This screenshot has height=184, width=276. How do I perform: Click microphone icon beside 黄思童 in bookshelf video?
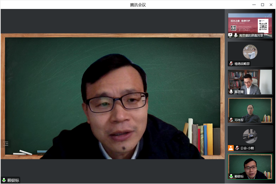point(231,91)
